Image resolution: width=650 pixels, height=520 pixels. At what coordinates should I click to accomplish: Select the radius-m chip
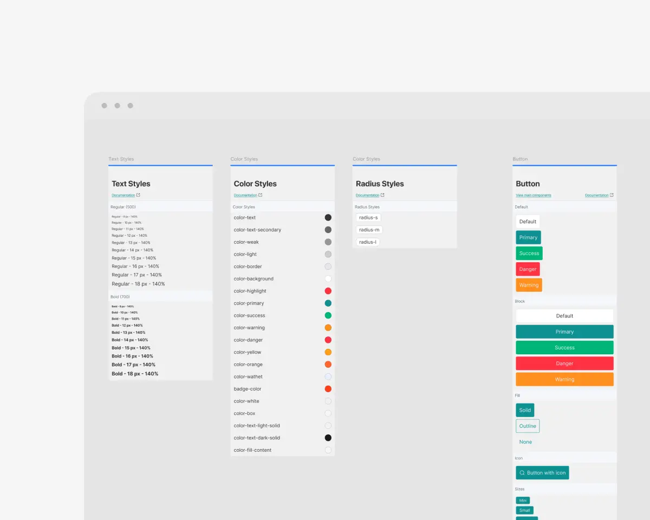tap(369, 230)
